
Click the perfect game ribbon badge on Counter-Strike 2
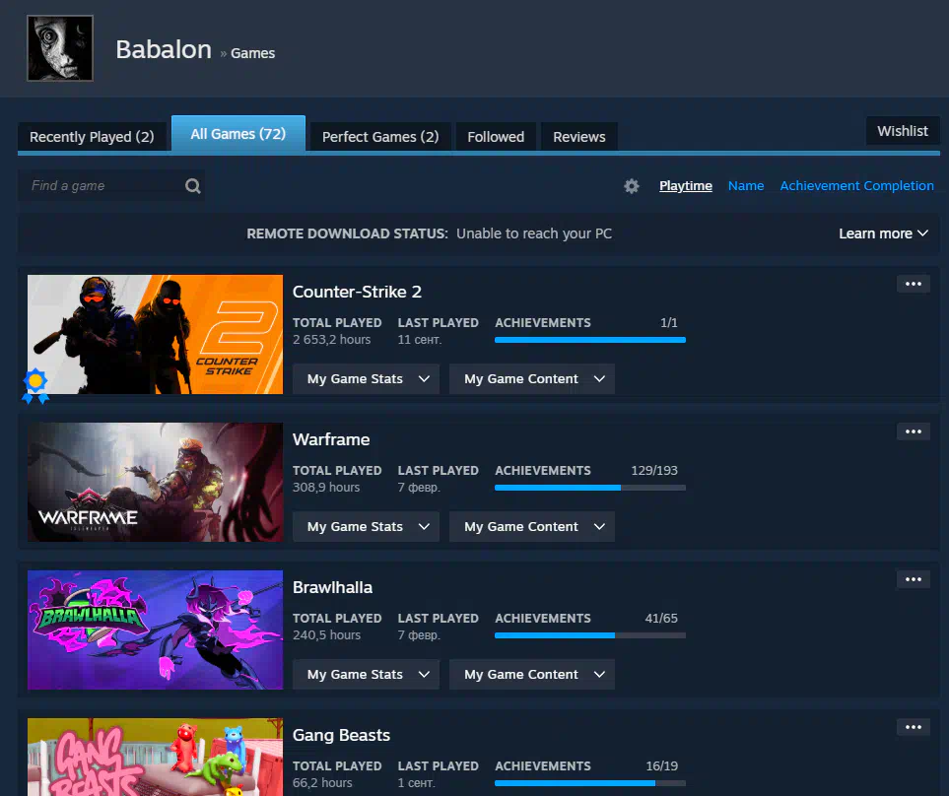click(36, 385)
